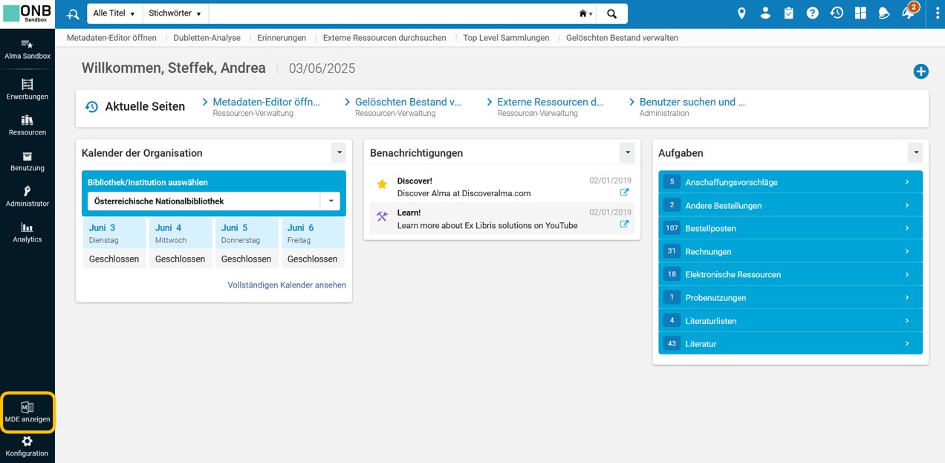This screenshot has height=463, width=945.
Task: Open the library selection dropdown Österreichische Nationalbibliothek
Action: (x=213, y=201)
